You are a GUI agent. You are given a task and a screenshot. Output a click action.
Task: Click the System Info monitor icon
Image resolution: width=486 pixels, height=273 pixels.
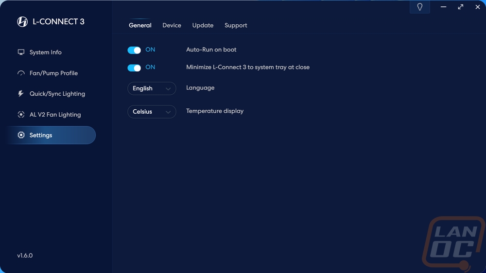[x=21, y=52]
